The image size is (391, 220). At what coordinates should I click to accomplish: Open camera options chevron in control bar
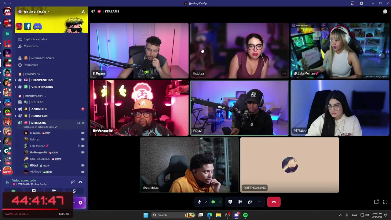[220, 202]
